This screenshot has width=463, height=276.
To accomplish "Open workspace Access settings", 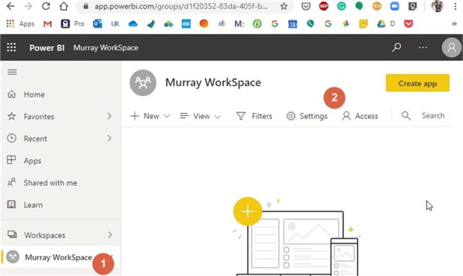I will (360, 116).
